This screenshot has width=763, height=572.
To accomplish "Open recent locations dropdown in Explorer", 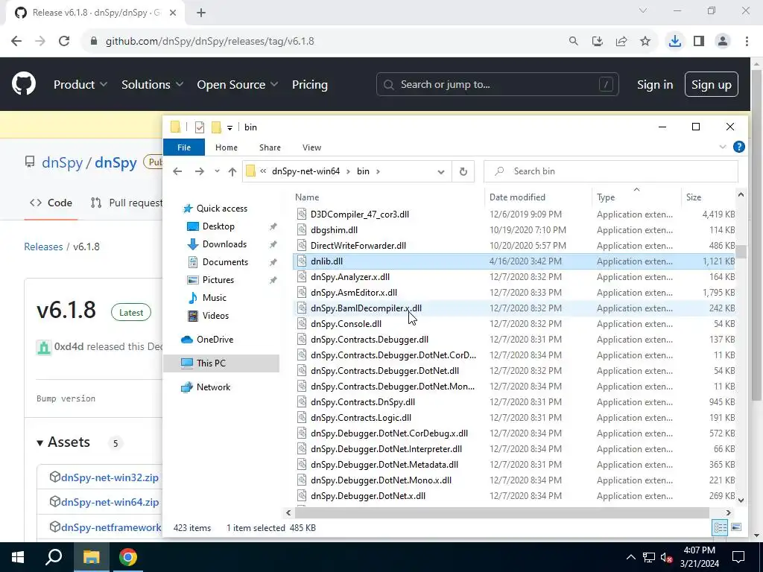I will (217, 171).
